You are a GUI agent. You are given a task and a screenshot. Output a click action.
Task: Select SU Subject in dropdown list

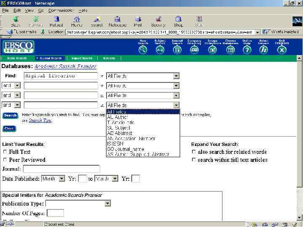143,128
